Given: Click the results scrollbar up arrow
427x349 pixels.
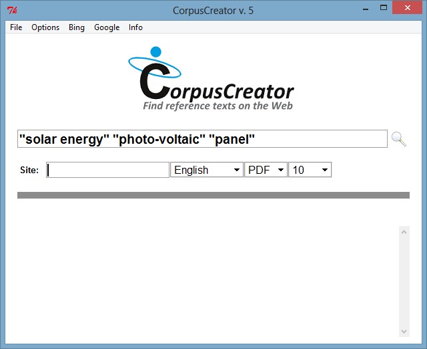Looking at the screenshot, I should [404, 232].
